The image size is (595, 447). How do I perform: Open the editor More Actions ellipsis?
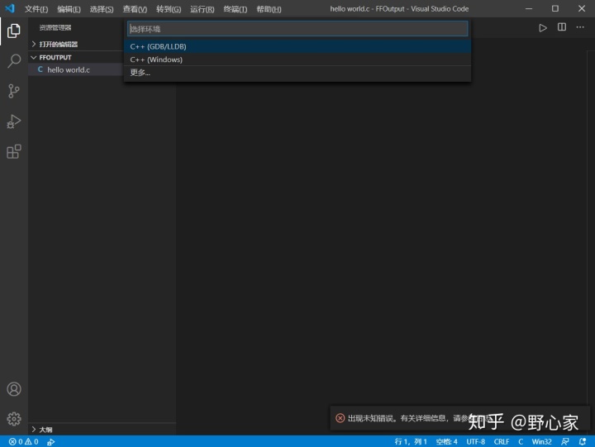pyautogui.click(x=580, y=27)
